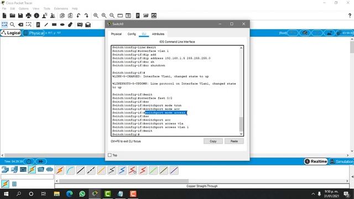Open the Attributes tab of Switch0
Viewport: 354px width, 199px height.
point(158,34)
